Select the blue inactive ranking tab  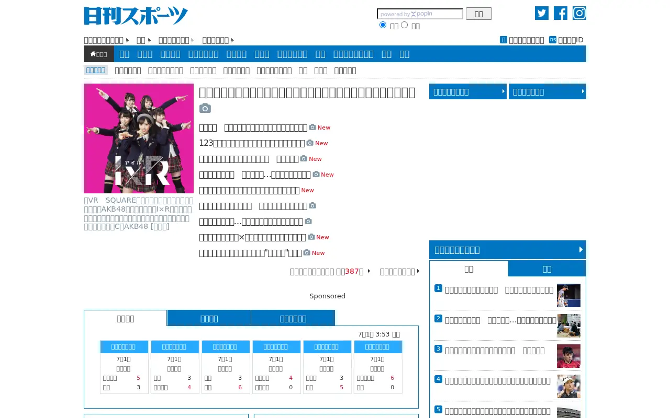pos(547,269)
